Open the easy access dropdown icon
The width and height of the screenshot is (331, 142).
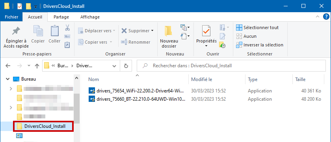click(x=185, y=36)
